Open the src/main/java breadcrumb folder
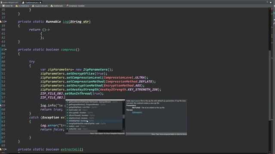The width and height of the screenshot is (275, 154). 22,6
